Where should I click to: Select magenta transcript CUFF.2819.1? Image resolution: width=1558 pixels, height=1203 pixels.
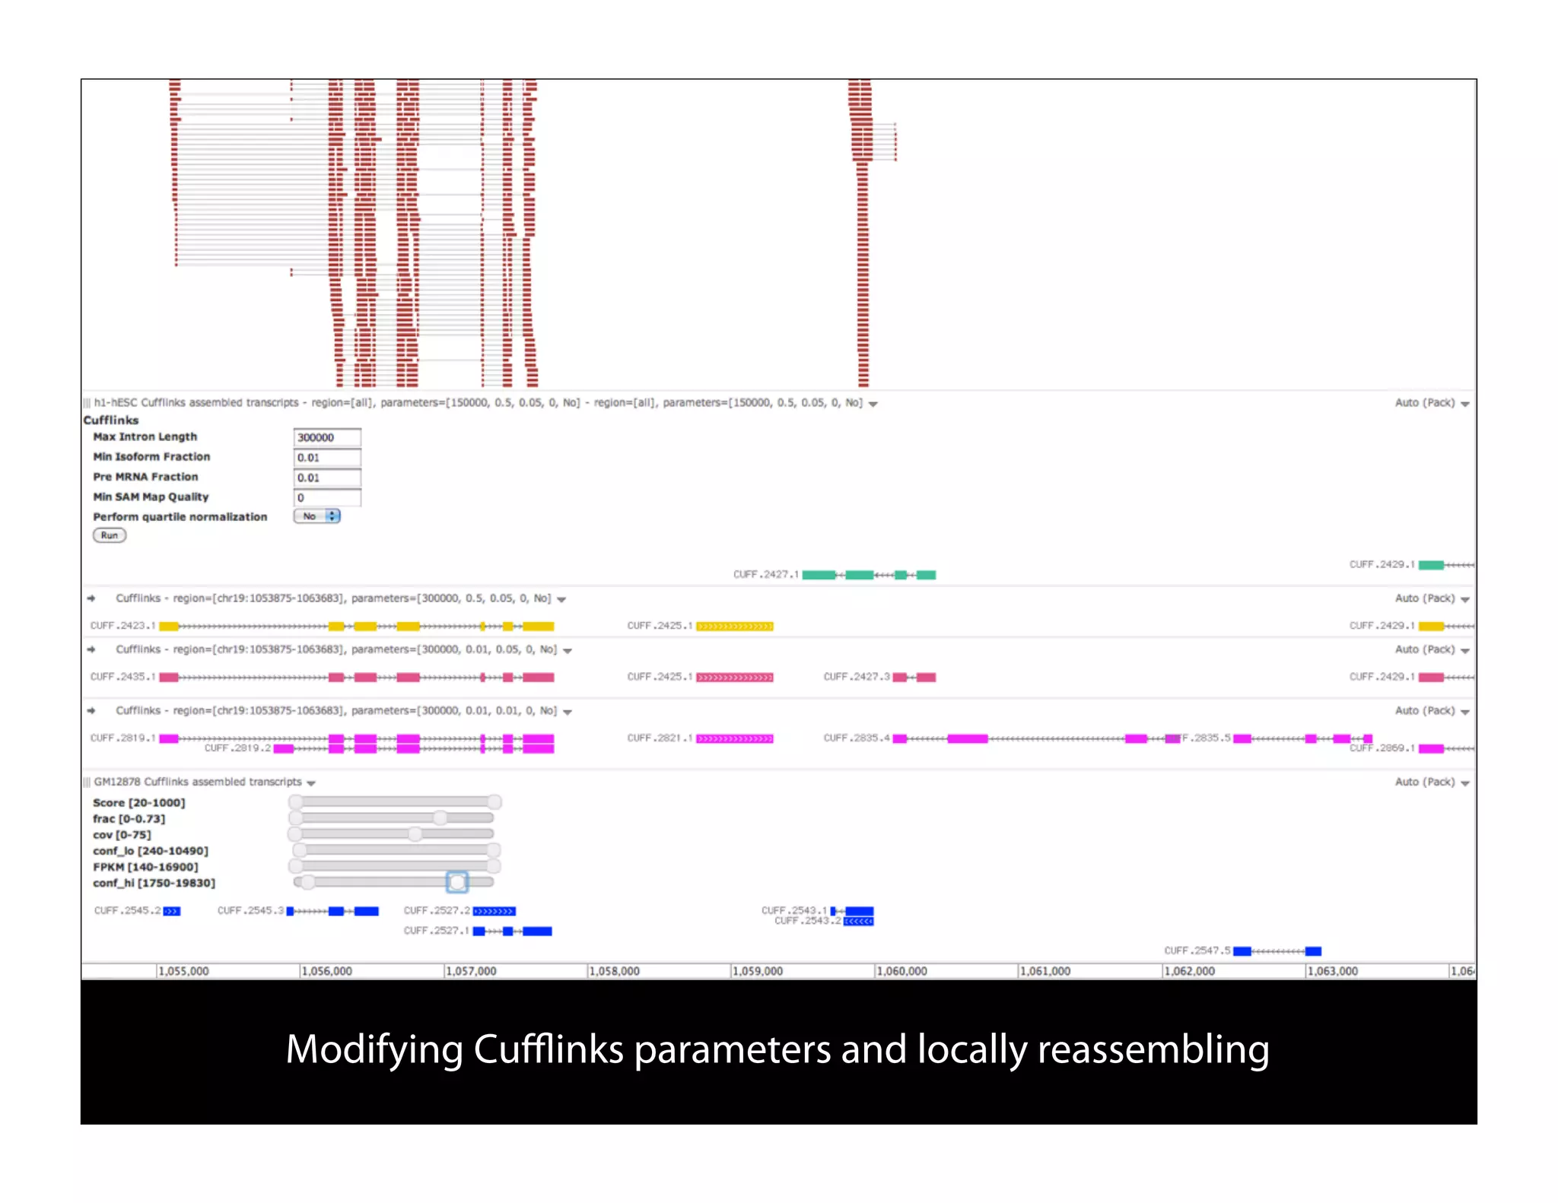(357, 738)
